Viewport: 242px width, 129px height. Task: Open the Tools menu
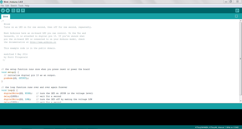click(21, 6)
